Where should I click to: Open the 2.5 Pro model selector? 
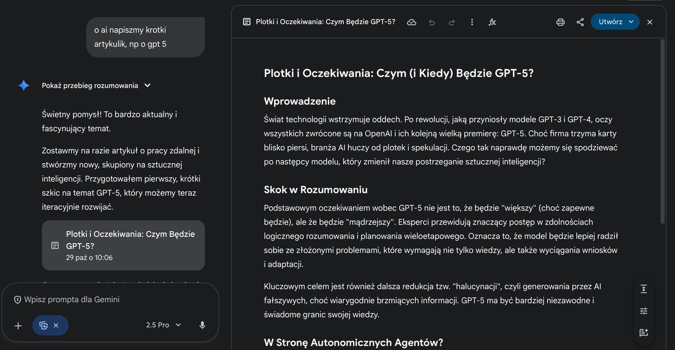pos(163,325)
